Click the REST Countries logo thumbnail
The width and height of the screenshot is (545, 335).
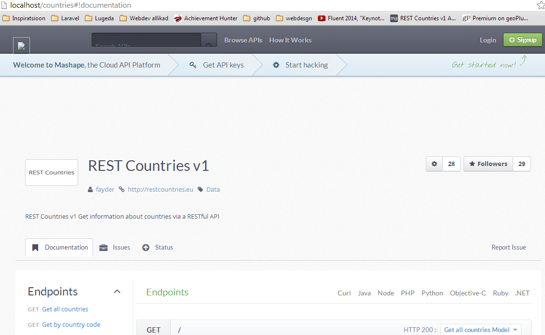tap(52, 172)
